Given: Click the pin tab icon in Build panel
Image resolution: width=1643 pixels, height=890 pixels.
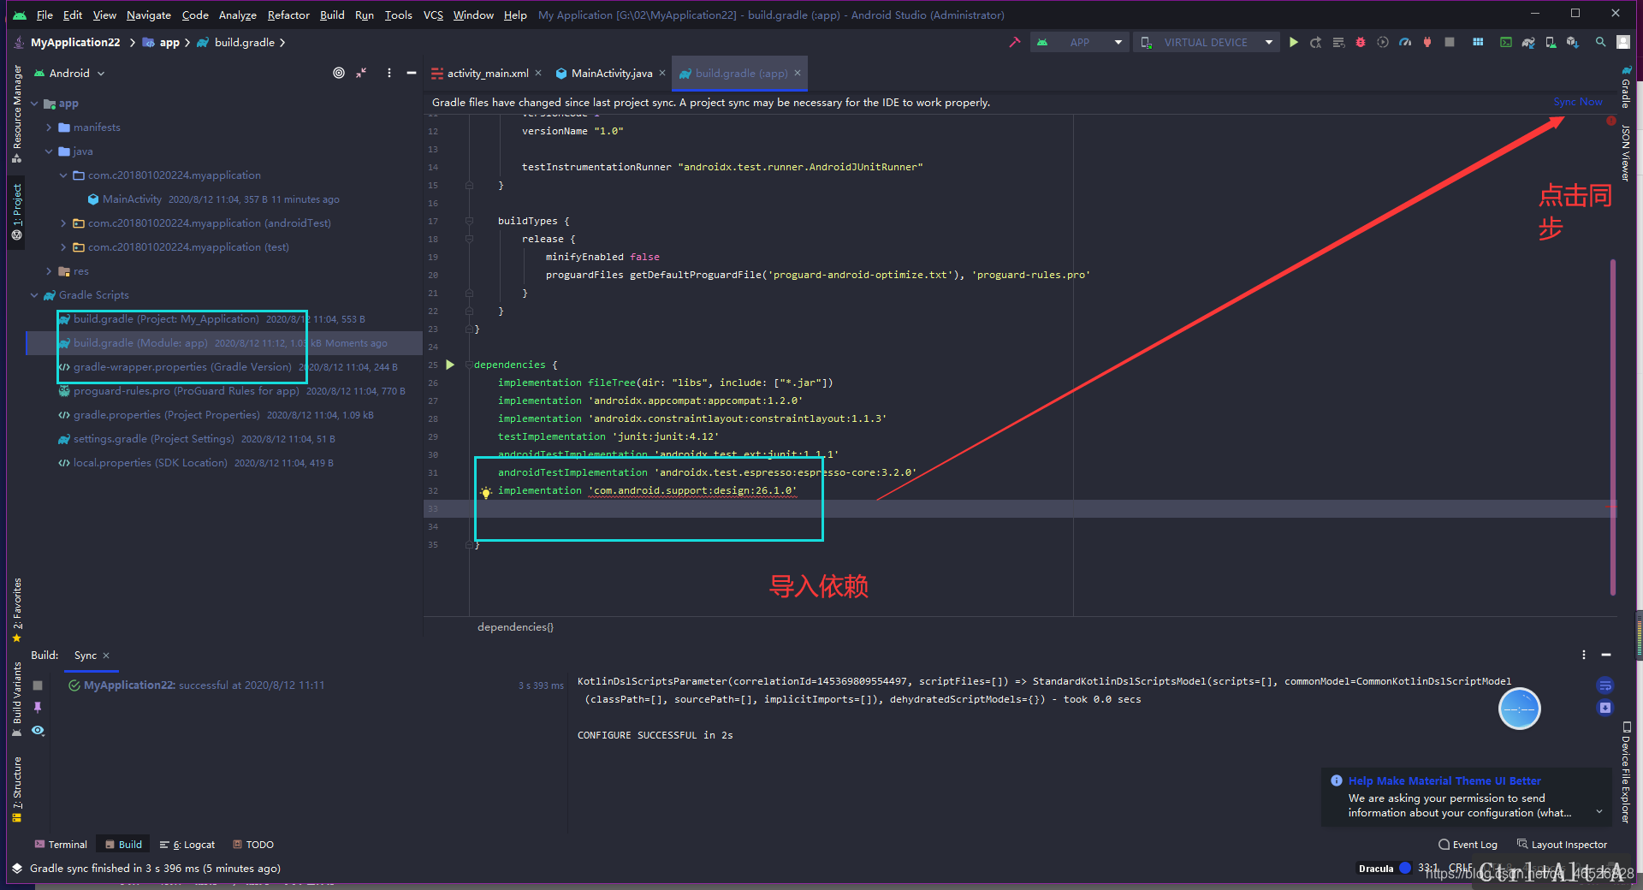Looking at the screenshot, I should click(x=38, y=708).
